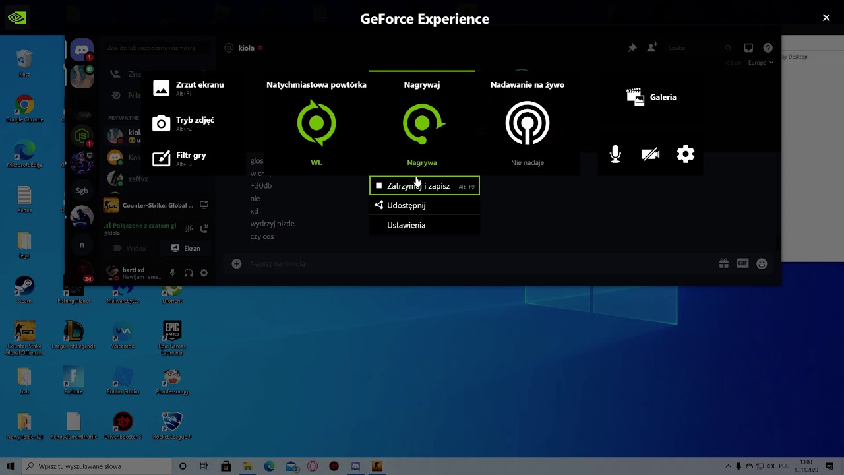Open Counter-Strike: Global activity stream icon

pyautogui.click(x=204, y=205)
